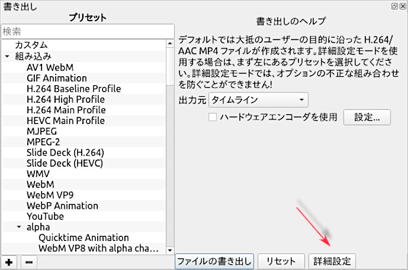Screen dimensions: 408x270
Task: Select WebM VP8 with alpha channel preset
Action: pos(98,248)
